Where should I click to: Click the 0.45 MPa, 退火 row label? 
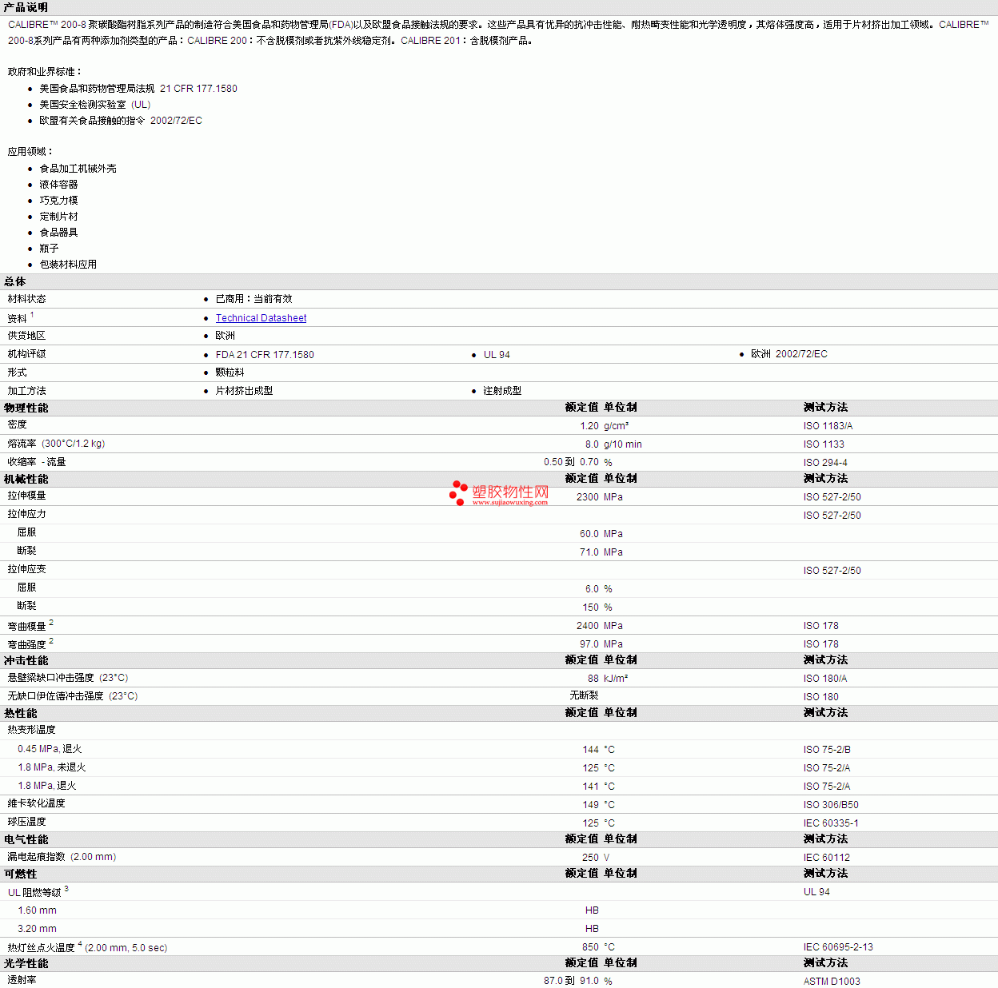pos(50,749)
